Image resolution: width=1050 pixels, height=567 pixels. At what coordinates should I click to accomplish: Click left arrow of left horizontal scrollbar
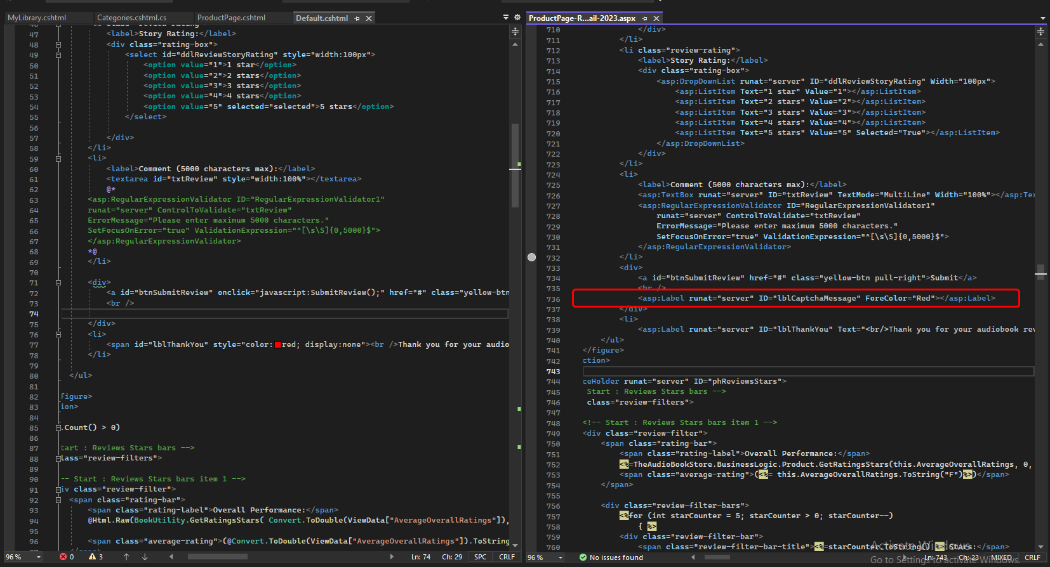coord(171,557)
